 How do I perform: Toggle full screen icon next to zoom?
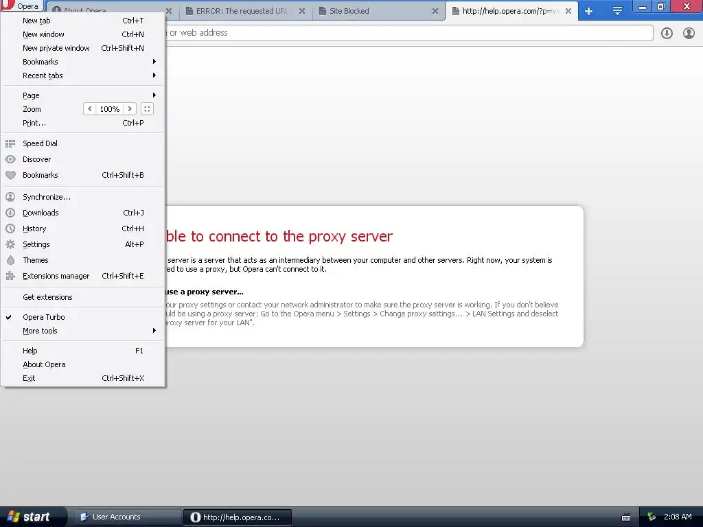click(147, 109)
